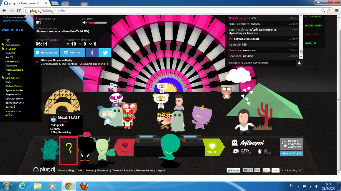
Task: Adjust the pink volume slider
Action: 97,23
